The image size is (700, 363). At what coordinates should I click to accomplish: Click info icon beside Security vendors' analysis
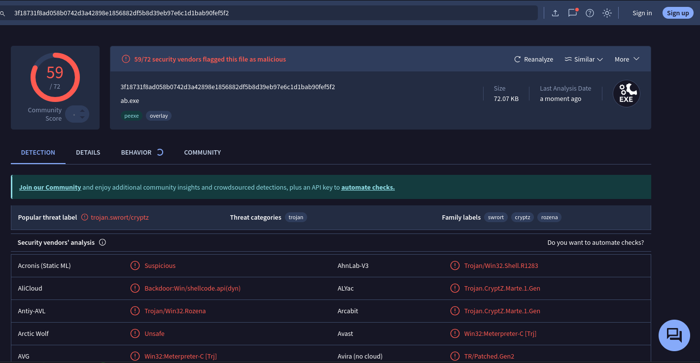pos(103,242)
